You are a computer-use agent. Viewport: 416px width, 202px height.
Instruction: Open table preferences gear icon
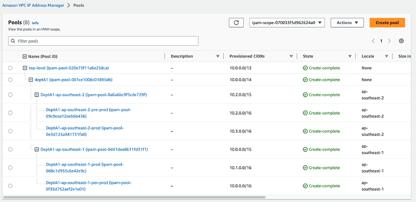click(x=401, y=41)
